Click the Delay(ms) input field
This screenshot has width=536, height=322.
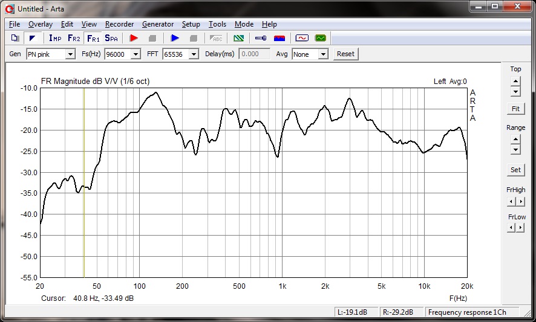(254, 54)
